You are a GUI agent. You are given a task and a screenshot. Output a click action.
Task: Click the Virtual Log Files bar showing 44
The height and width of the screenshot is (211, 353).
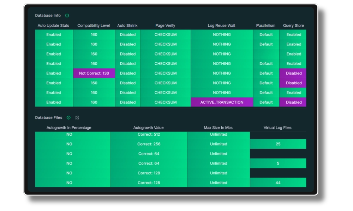(x=278, y=183)
